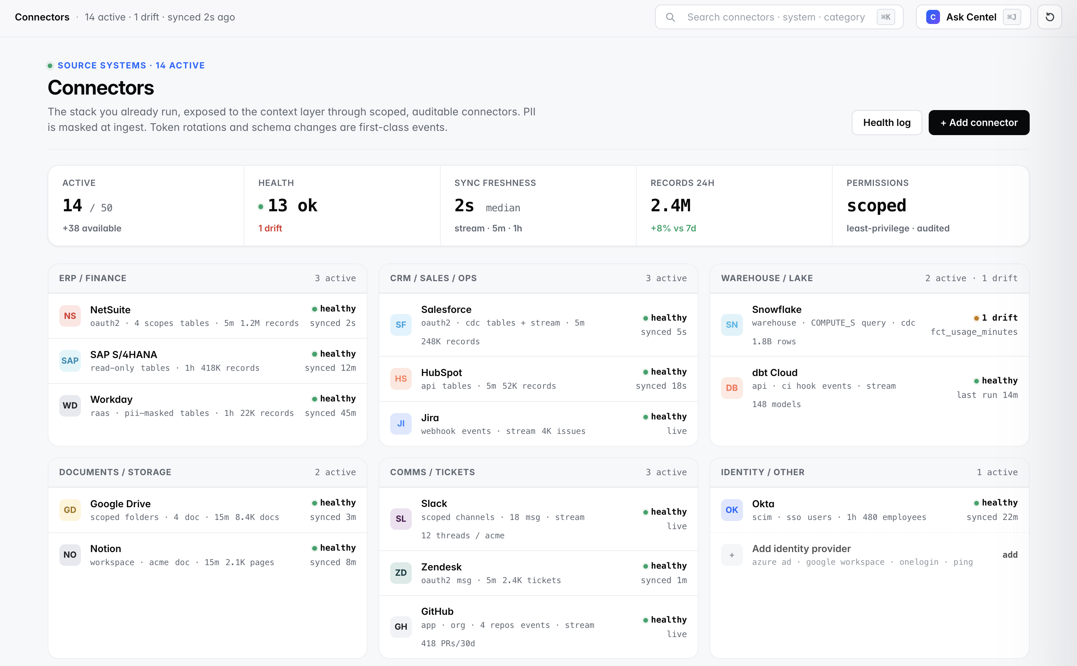
Task: Click the Add identity provider title
Action: point(801,549)
